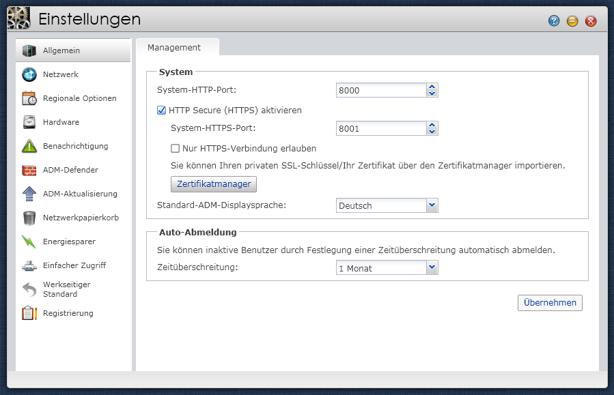
Task: Expand the Standard-ADM-Displaysprache dropdown
Action: (x=387, y=205)
